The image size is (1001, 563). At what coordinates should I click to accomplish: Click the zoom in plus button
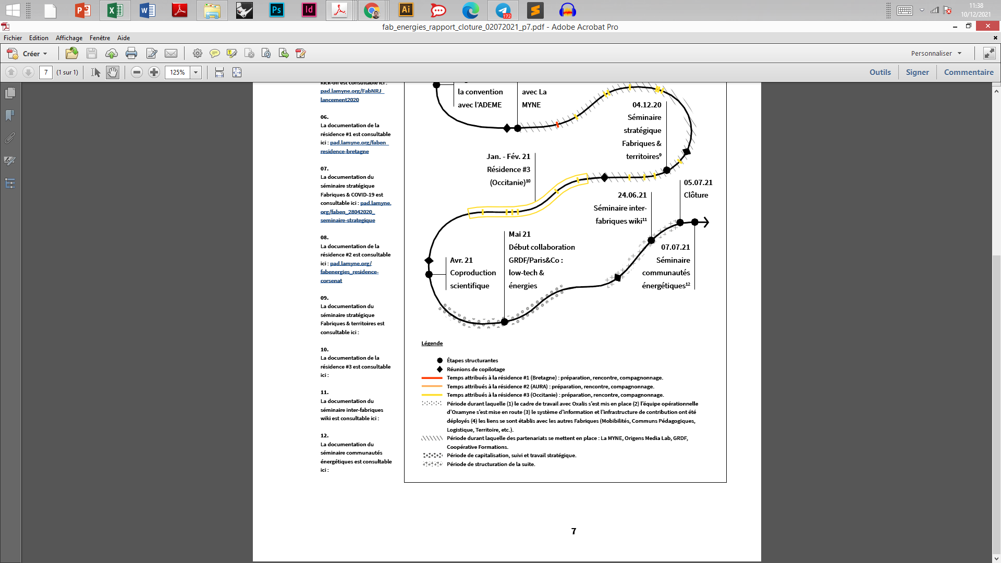pyautogui.click(x=154, y=72)
